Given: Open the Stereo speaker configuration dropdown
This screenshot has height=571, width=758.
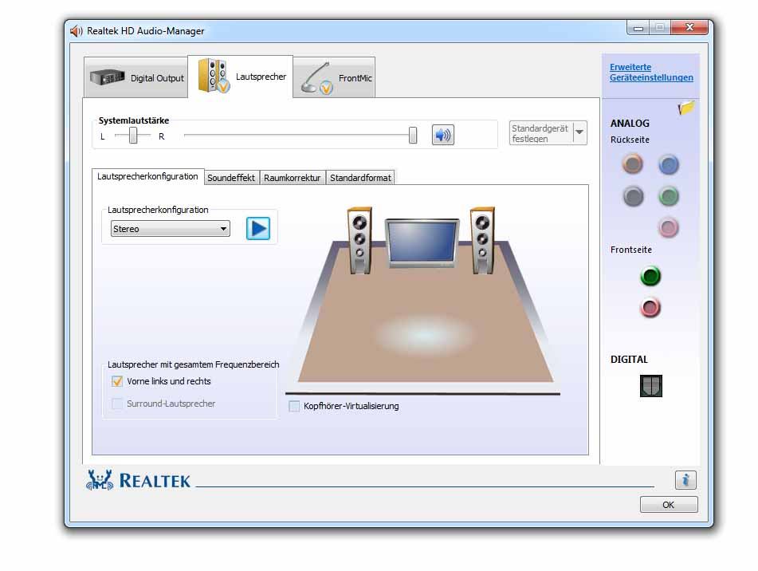Looking at the screenshot, I should click(170, 229).
